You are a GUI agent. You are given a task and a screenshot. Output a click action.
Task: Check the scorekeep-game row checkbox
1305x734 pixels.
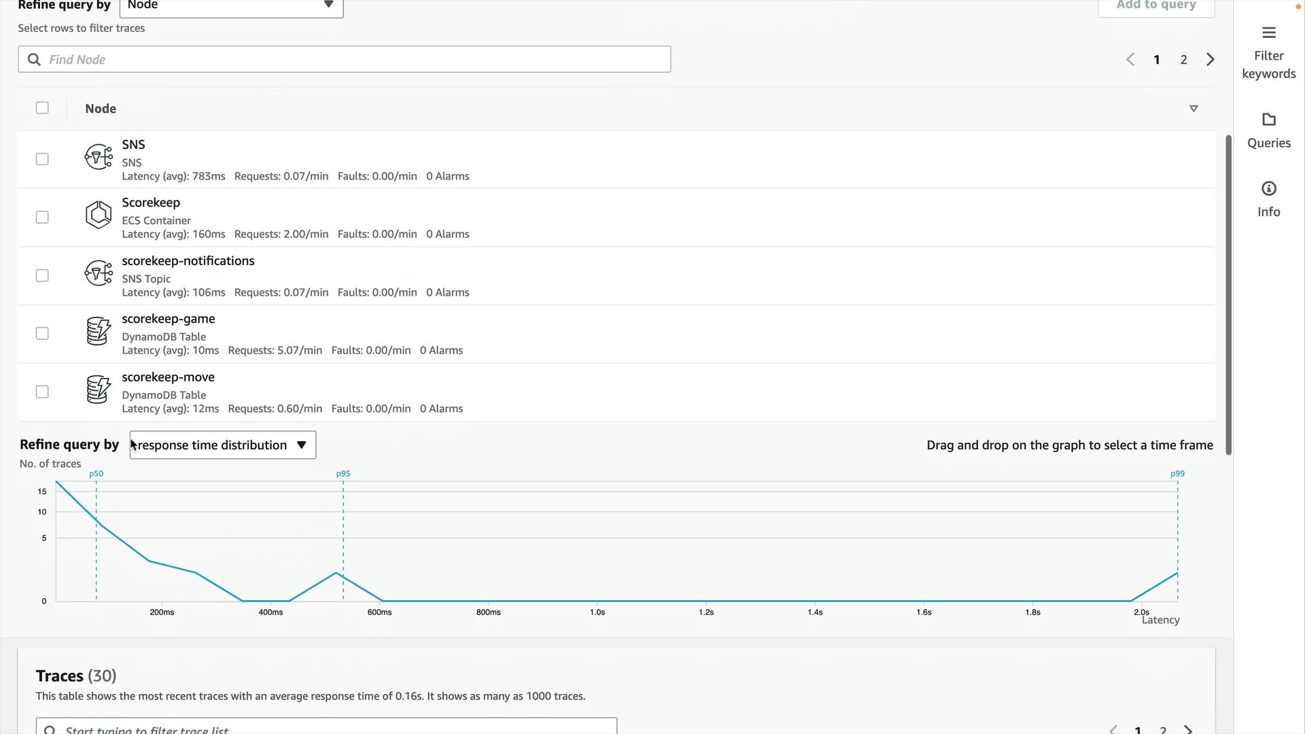point(42,334)
